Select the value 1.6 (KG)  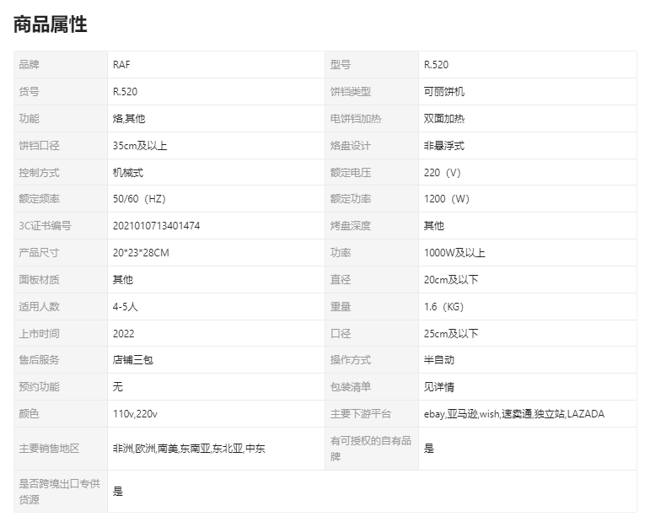pyautogui.click(x=443, y=306)
